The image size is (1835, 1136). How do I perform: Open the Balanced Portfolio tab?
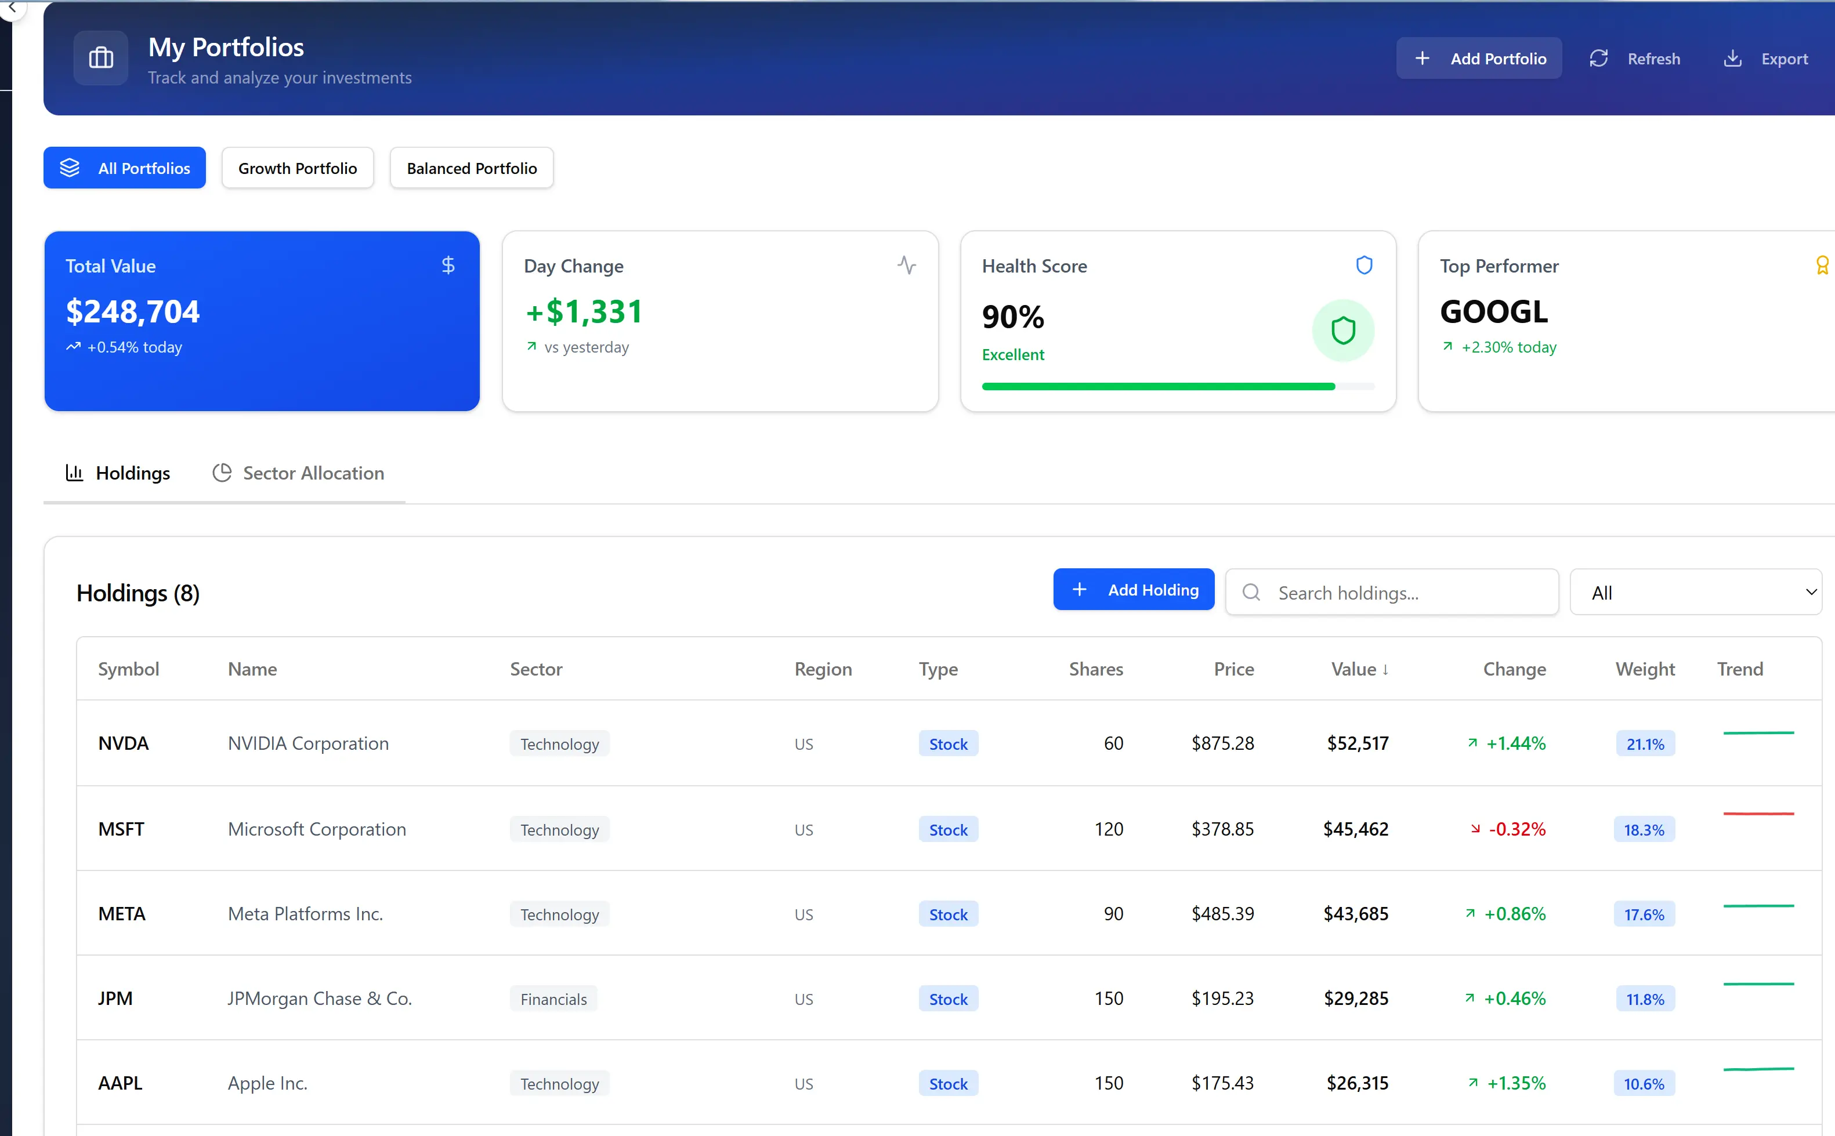click(x=470, y=168)
